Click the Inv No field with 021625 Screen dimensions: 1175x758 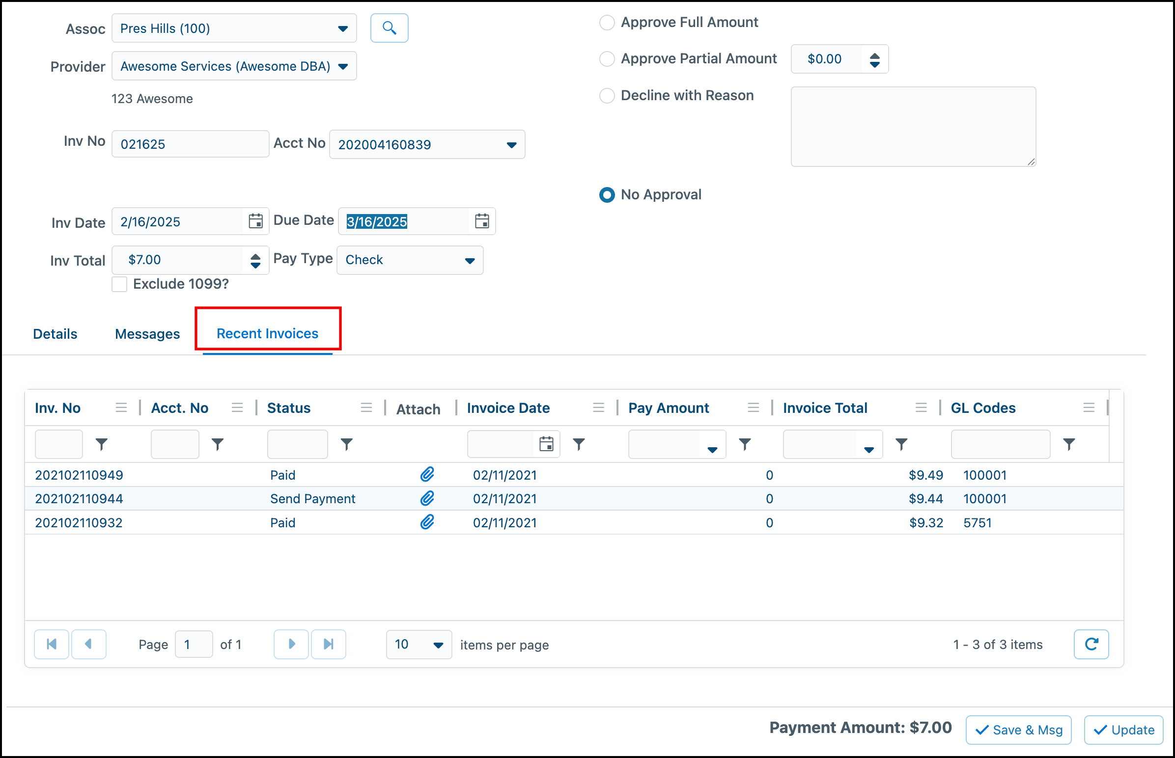[190, 144]
